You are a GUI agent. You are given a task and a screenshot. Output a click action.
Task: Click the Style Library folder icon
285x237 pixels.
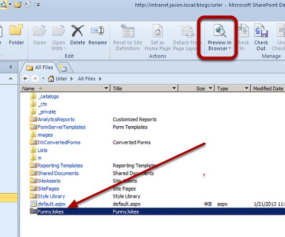tap(33, 196)
